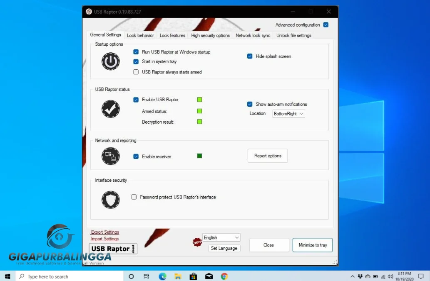Click the USB Raptor about logo
The width and height of the screenshot is (430, 281).
point(113,249)
